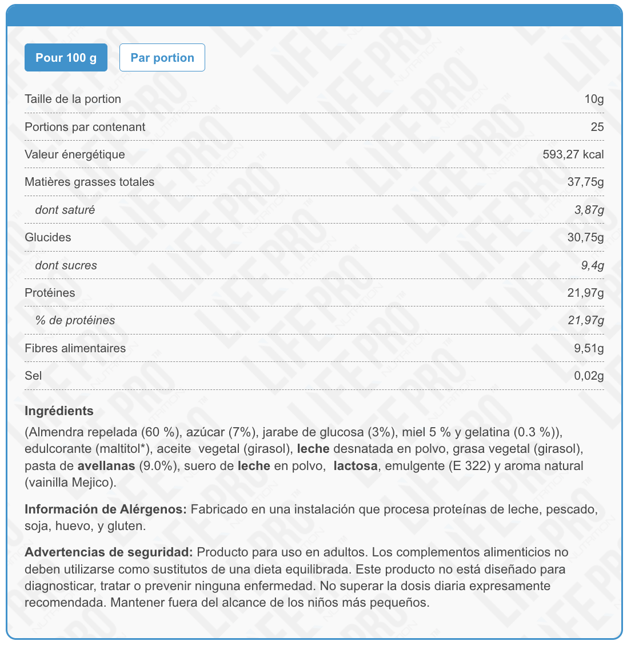Click the "0,02g" salt value
Viewport: 631px width, 645px height.
coord(589,376)
